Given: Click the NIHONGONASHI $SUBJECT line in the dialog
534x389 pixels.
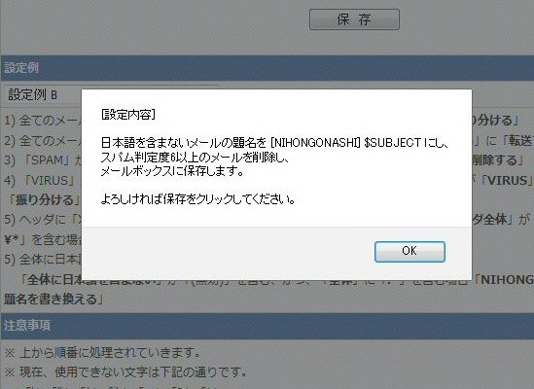Looking at the screenshot, I should (x=275, y=143).
